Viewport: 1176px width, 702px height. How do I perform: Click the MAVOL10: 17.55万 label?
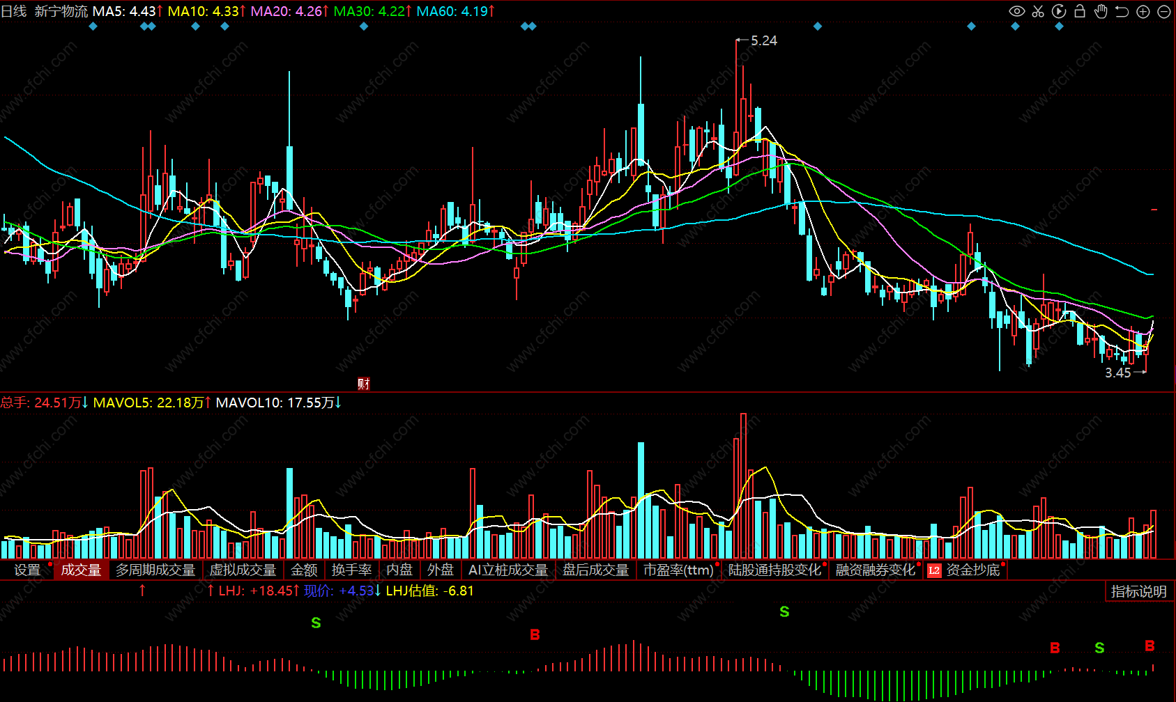[x=279, y=403]
